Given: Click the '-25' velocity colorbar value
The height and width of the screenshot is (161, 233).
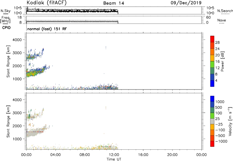Looking at the screenshot, I should [x=219, y=124].
